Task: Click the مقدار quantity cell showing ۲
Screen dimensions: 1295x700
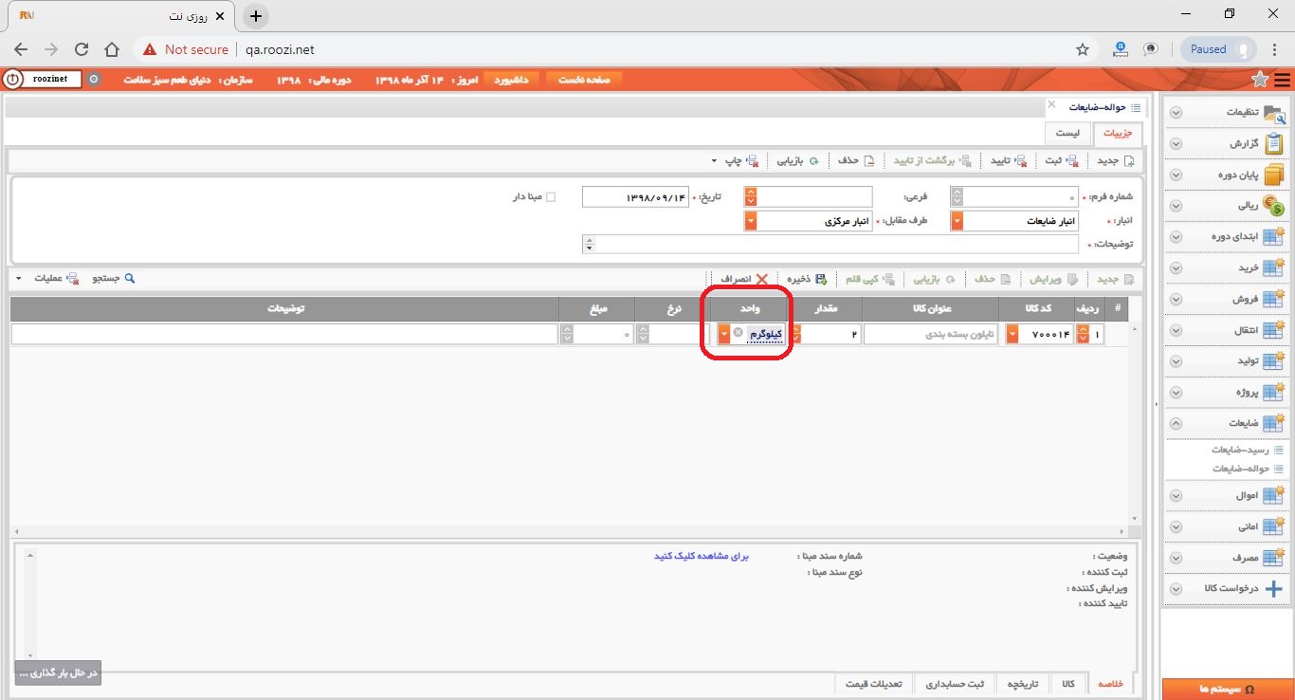Action: tap(830, 334)
